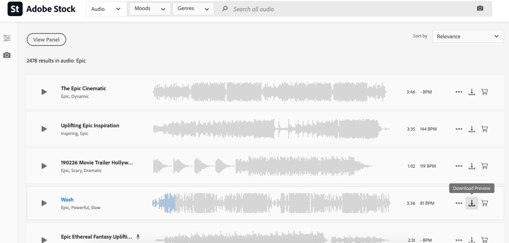Open more options for Wash track
Viewport: 509px width, 243px height.
point(459,203)
